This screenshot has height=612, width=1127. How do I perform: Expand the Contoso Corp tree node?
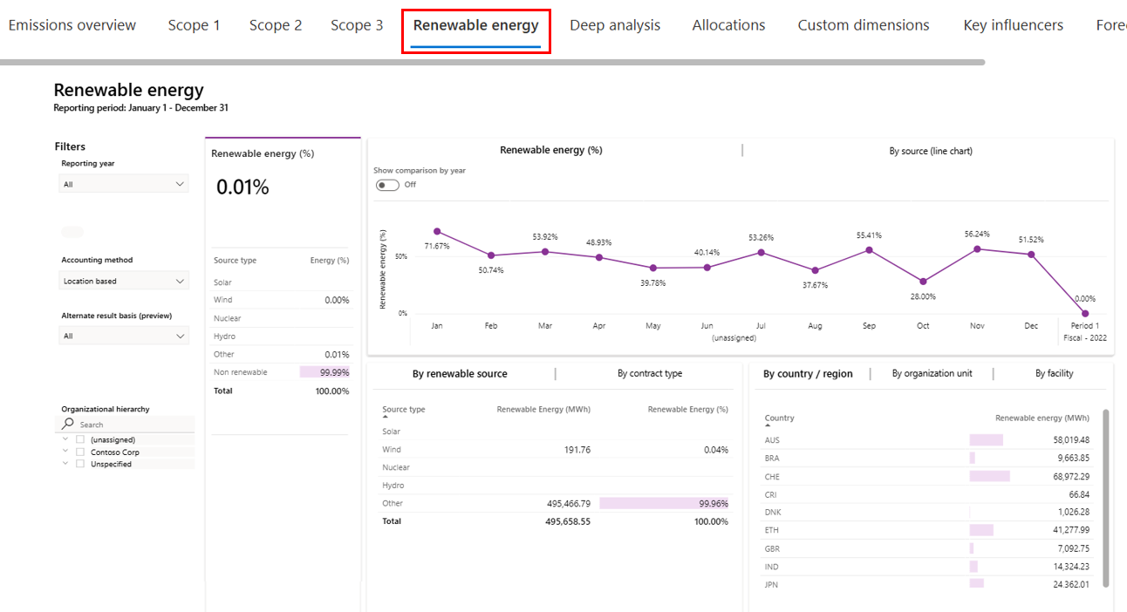tap(65, 452)
